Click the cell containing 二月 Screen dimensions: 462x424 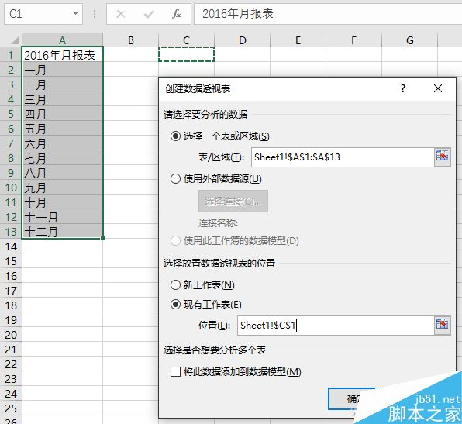[x=62, y=84]
